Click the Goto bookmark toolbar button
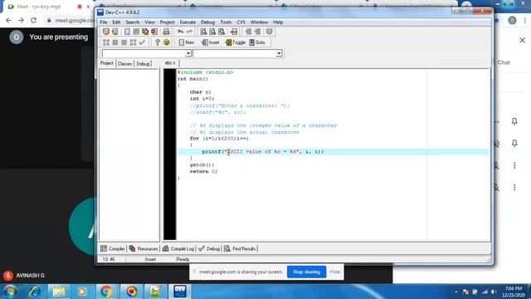This screenshot has height=299, width=531. [x=257, y=42]
